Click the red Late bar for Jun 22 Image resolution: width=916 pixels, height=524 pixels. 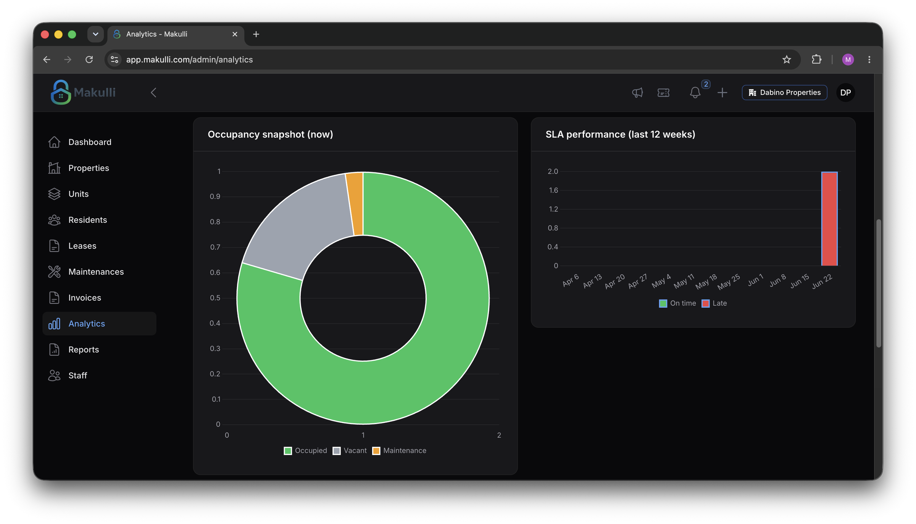coord(829,219)
